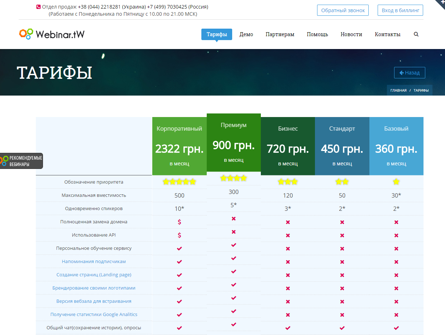Click the Обратный звонок button

[x=343, y=10]
